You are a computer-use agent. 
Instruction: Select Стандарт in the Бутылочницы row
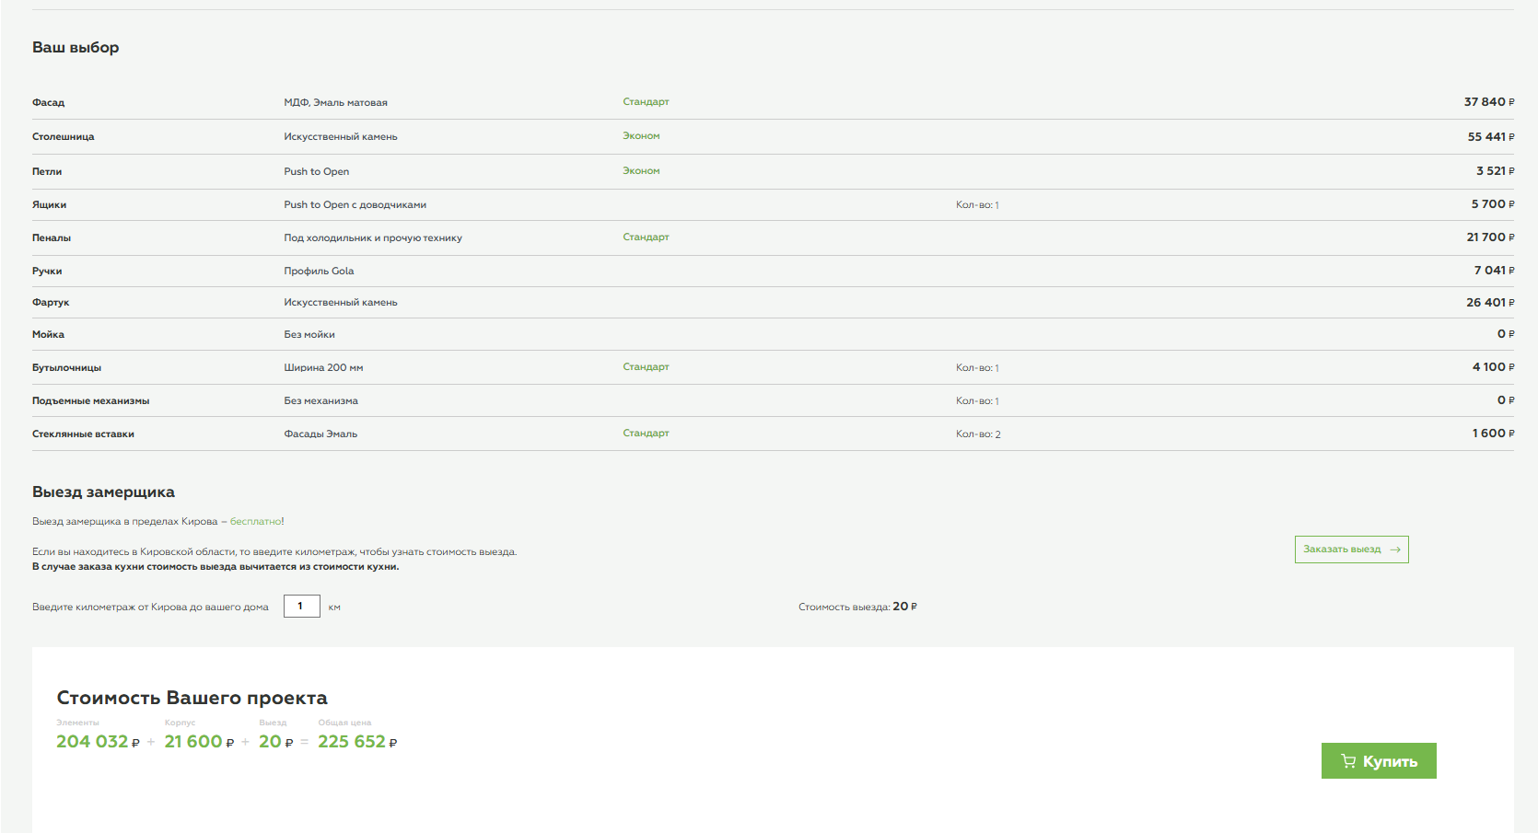point(646,367)
